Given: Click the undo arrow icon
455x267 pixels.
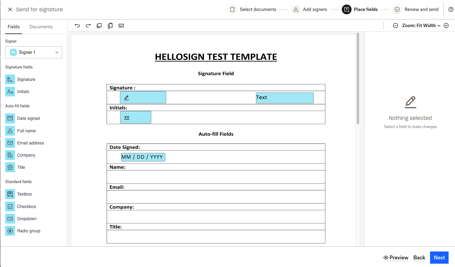Looking at the screenshot, I should tap(77, 26).
